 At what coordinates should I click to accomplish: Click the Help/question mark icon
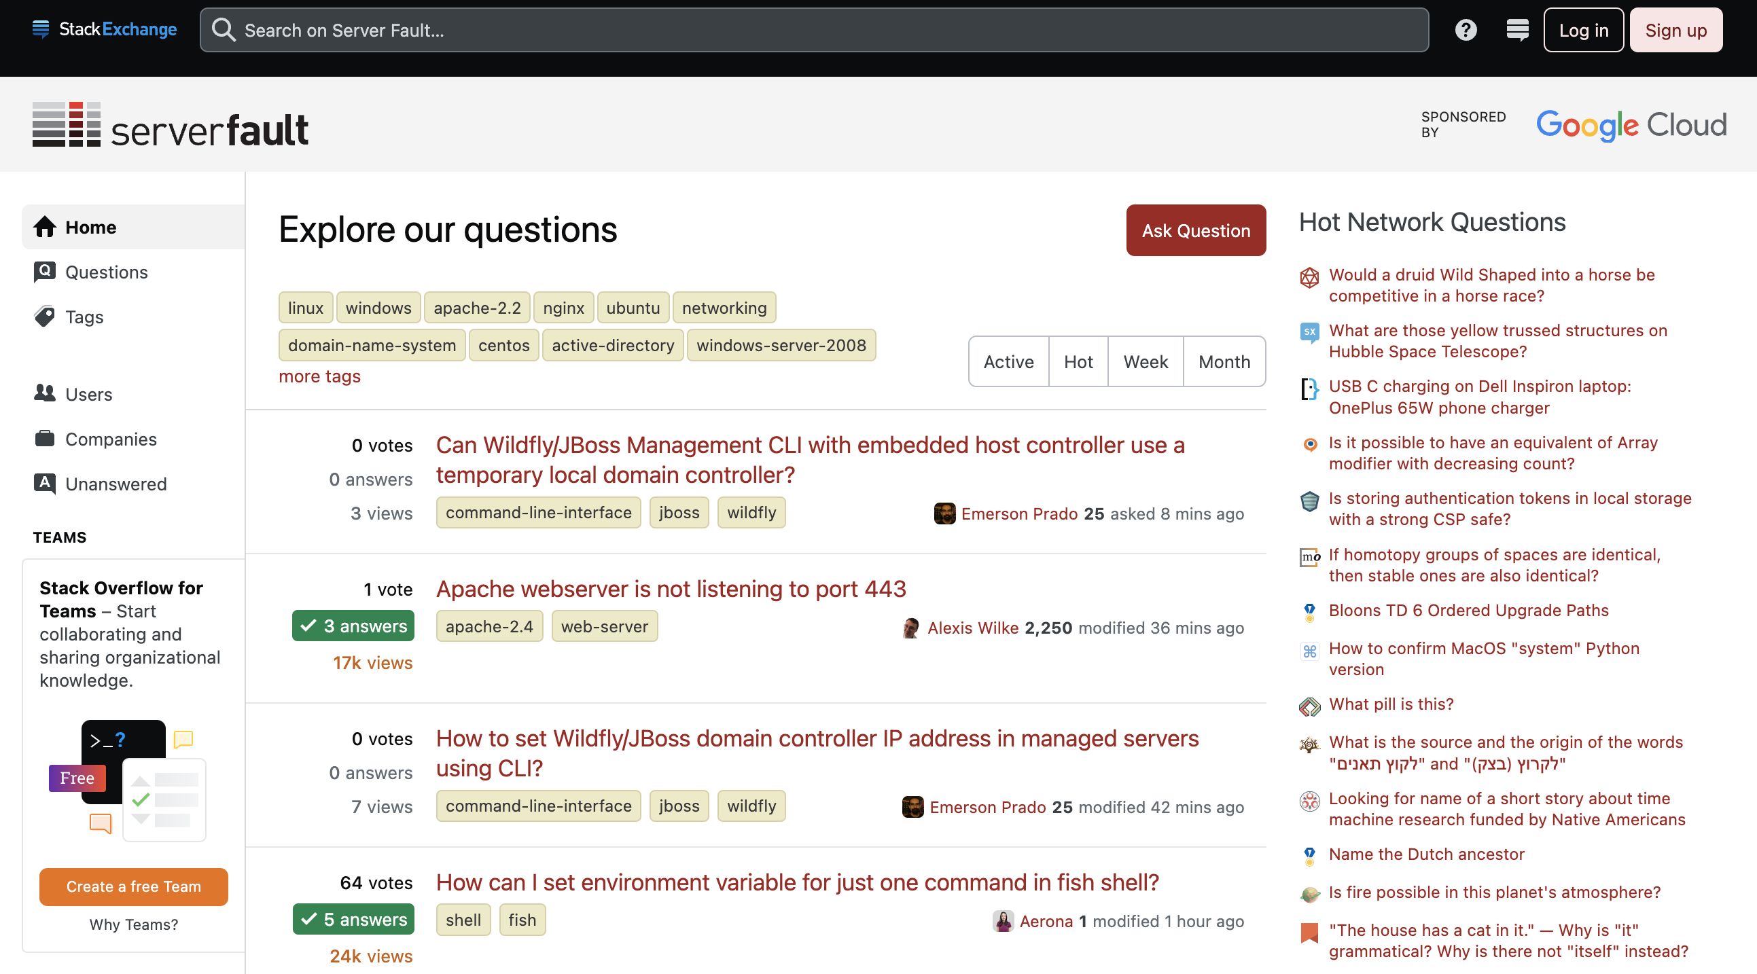coord(1466,29)
